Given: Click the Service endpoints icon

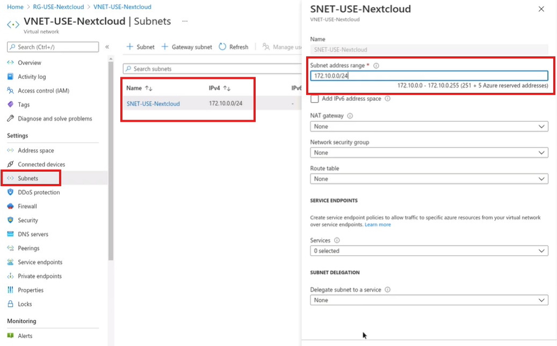Looking at the screenshot, I should (x=10, y=262).
